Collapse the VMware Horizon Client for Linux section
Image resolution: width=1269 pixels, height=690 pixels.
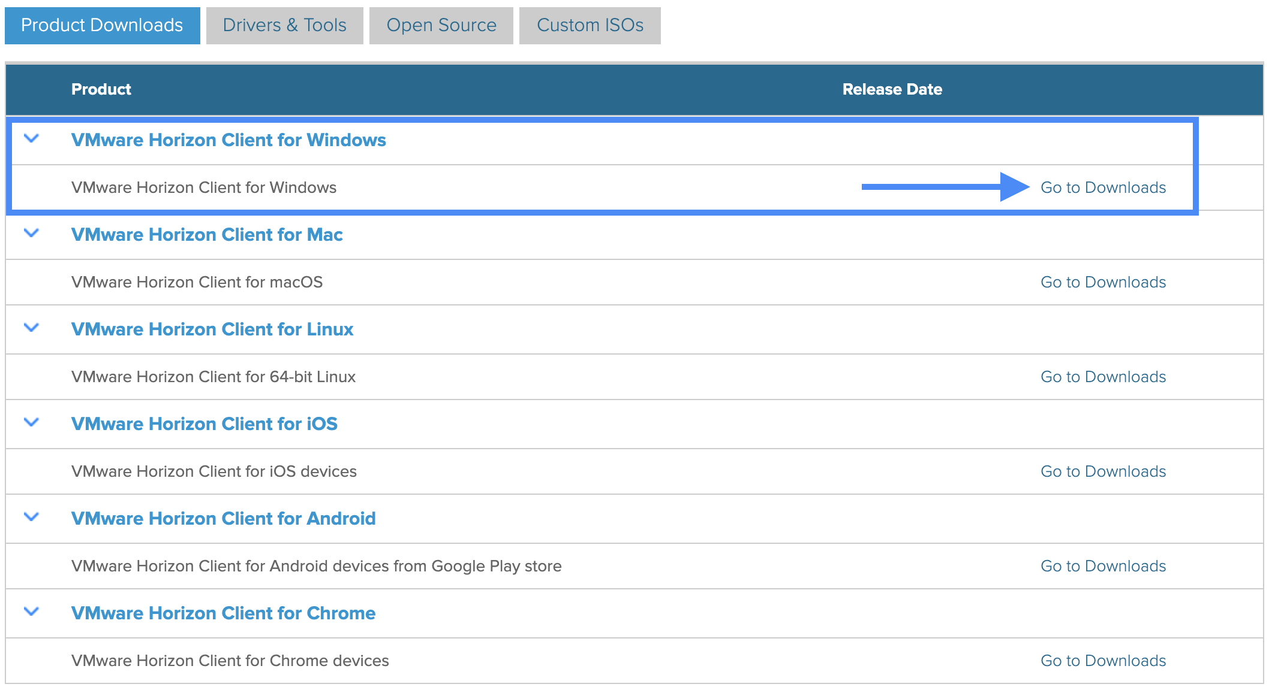point(31,328)
